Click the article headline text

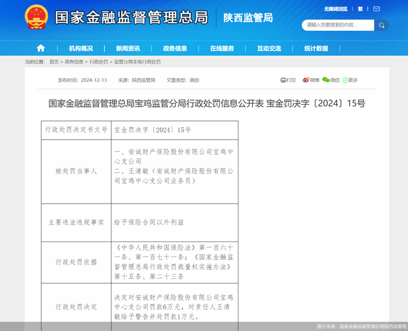point(207,104)
